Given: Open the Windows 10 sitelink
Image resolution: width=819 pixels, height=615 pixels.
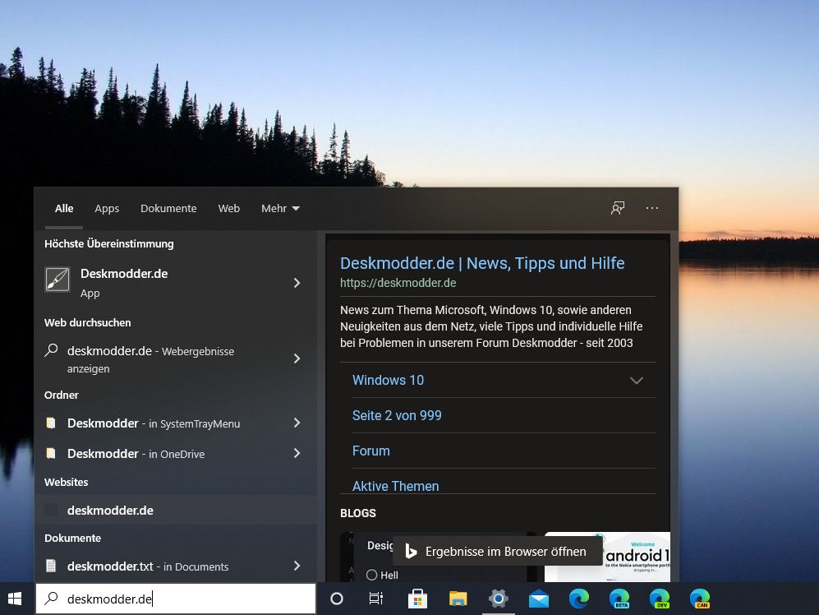Looking at the screenshot, I should point(388,380).
